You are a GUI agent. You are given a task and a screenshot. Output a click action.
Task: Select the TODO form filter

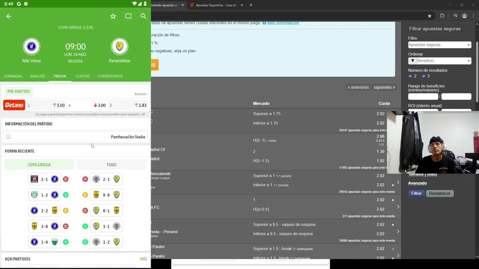pyautogui.click(x=112, y=165)
